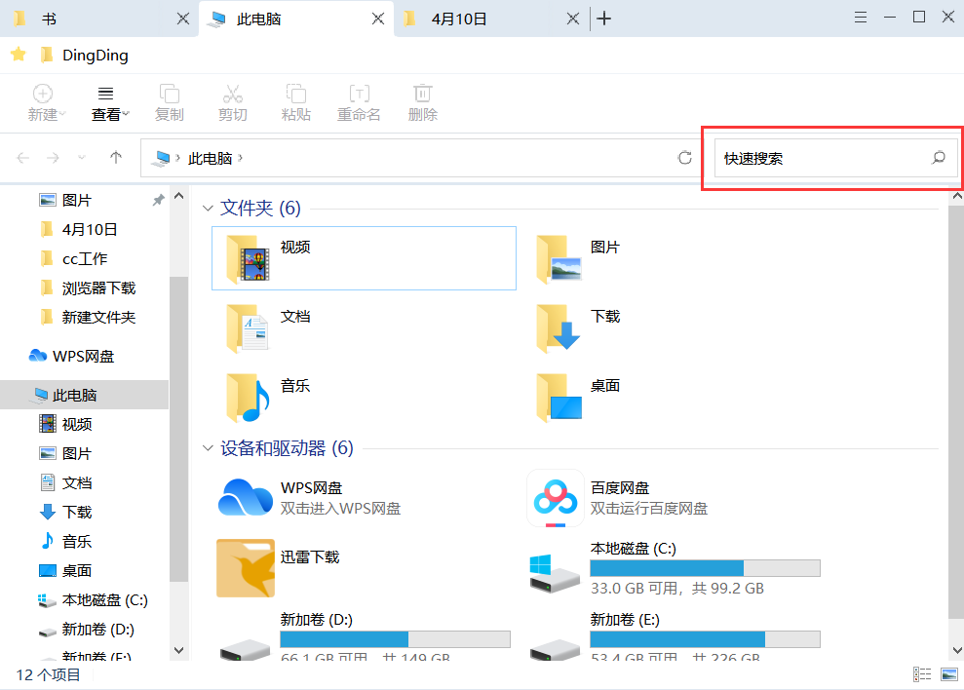Switch to large icons view icon
This screenshot has width=964, height=690.
point(949,674)
